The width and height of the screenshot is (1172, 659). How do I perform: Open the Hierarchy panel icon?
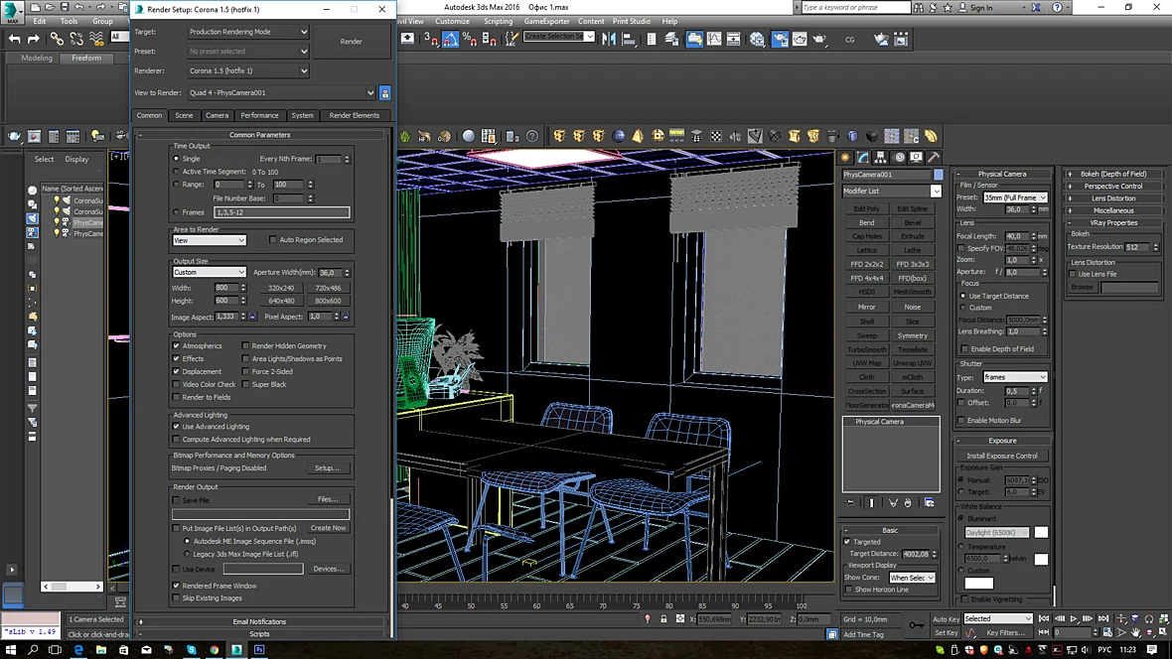coord(881,158)
